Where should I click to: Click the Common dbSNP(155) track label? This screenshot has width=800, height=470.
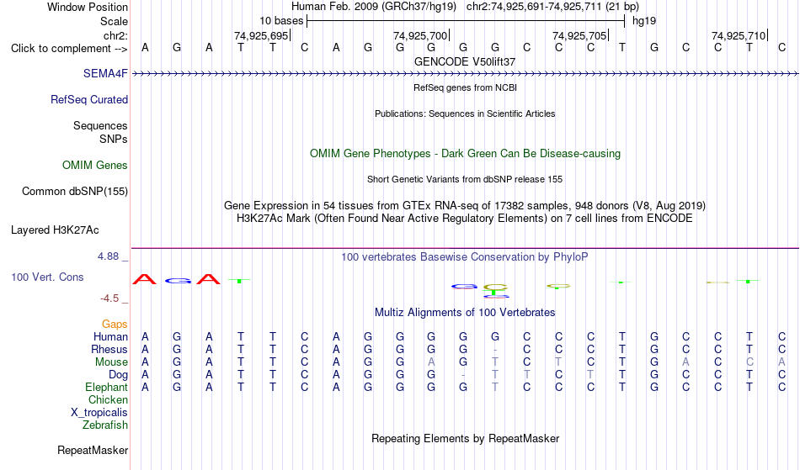75,192
